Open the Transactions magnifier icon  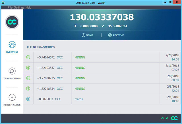pos(12,71)
